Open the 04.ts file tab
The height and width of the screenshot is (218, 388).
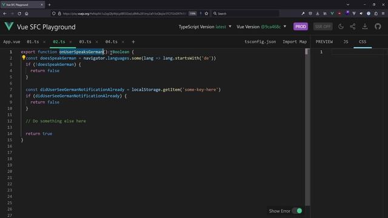click(112, 42)
